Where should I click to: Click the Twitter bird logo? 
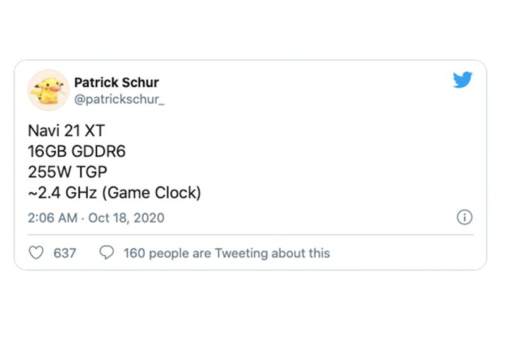463,80
